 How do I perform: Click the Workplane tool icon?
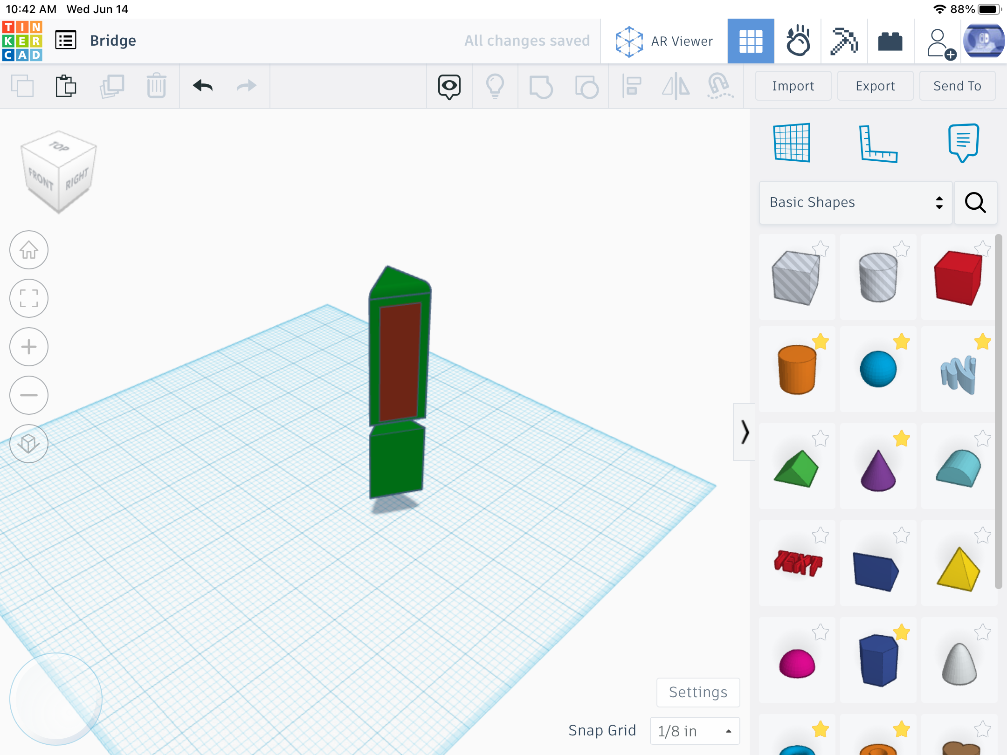tap(792, 143)
